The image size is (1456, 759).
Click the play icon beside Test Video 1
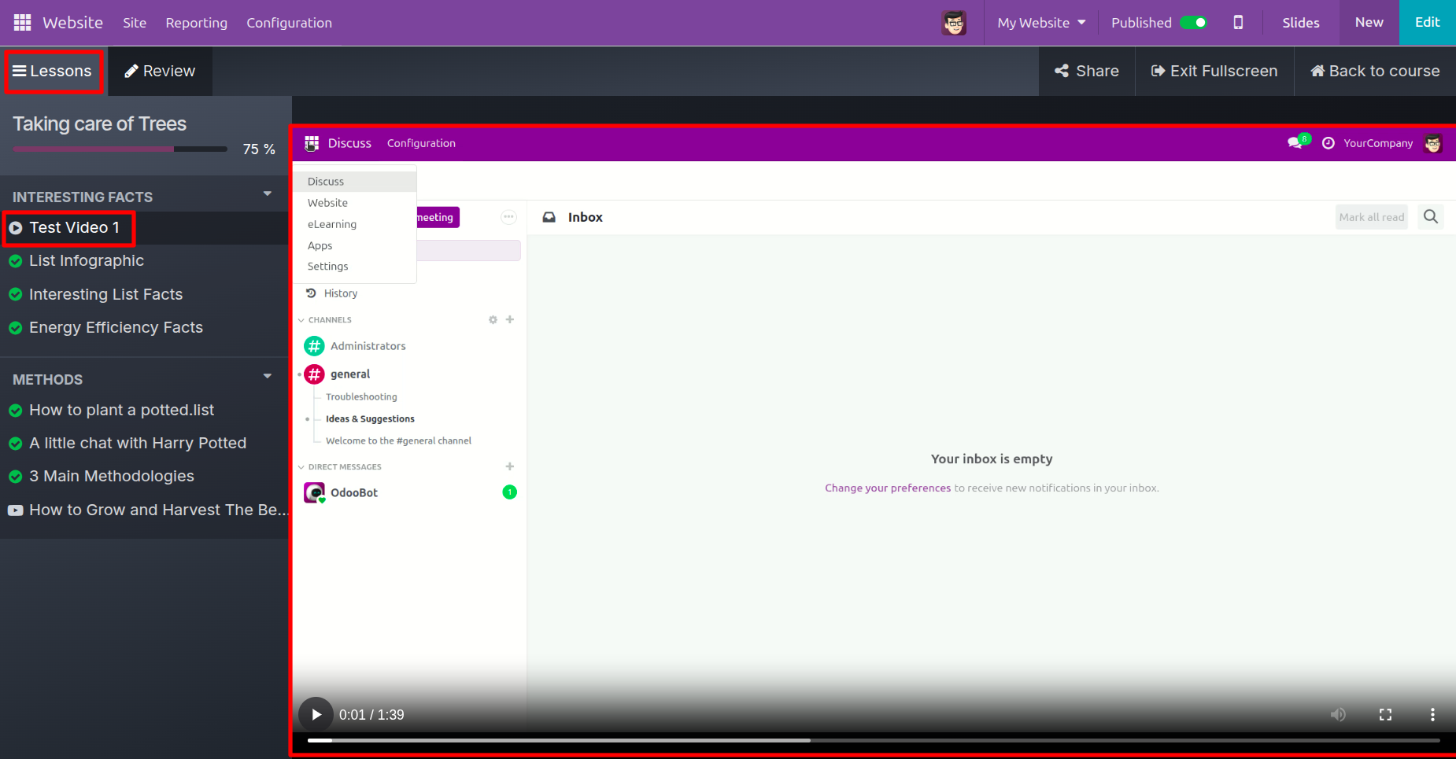(x=15, y=227)
